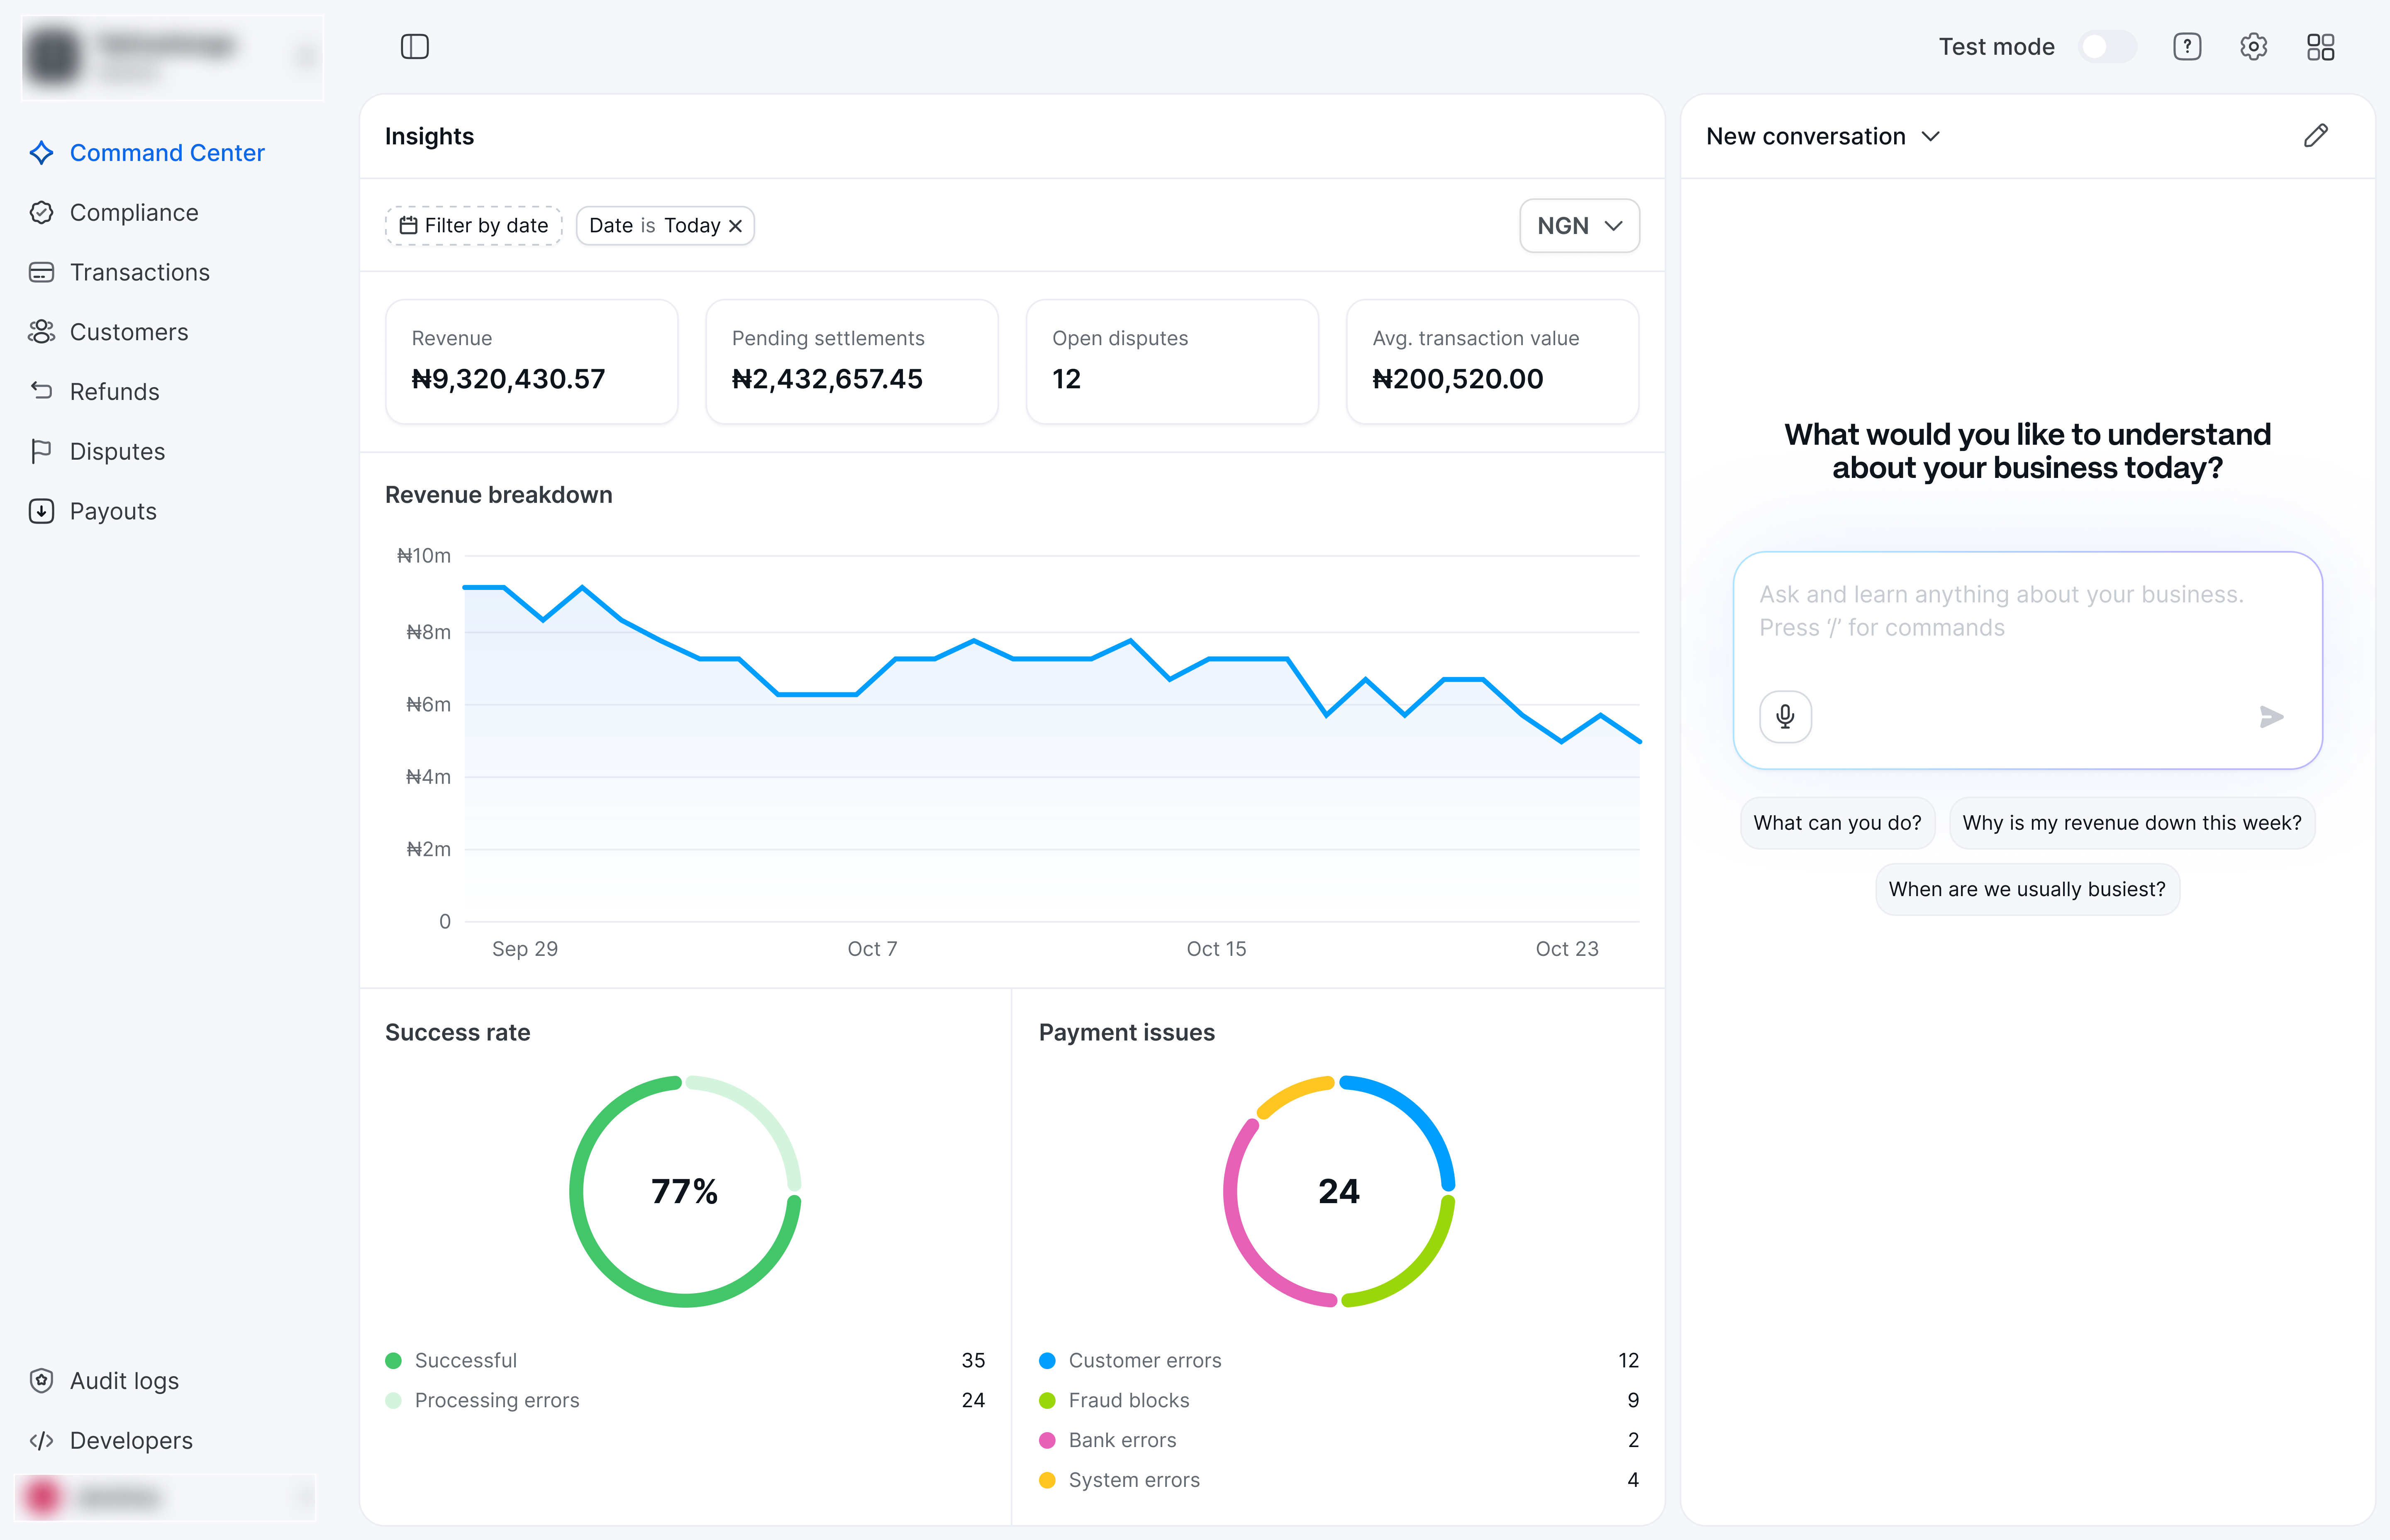Open the Open disputes card
The height and width of the screenshot is (1540, 2390).
(x=1172, y=362)
